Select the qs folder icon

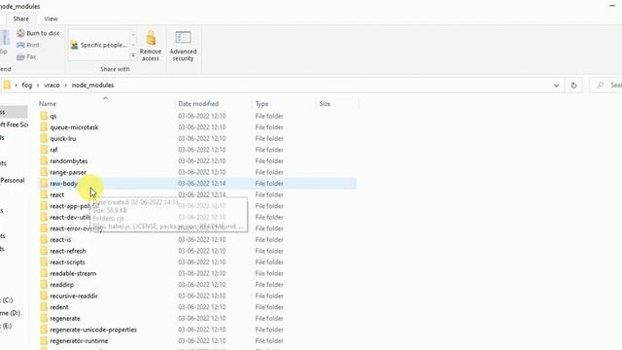point(44,116)
